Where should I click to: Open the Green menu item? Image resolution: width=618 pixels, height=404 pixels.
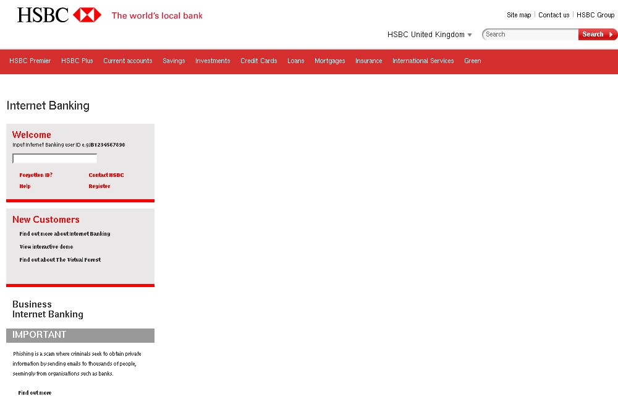click(473, 61)
